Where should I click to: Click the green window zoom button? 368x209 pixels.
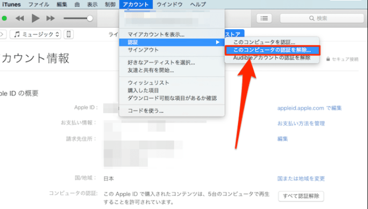4,18
